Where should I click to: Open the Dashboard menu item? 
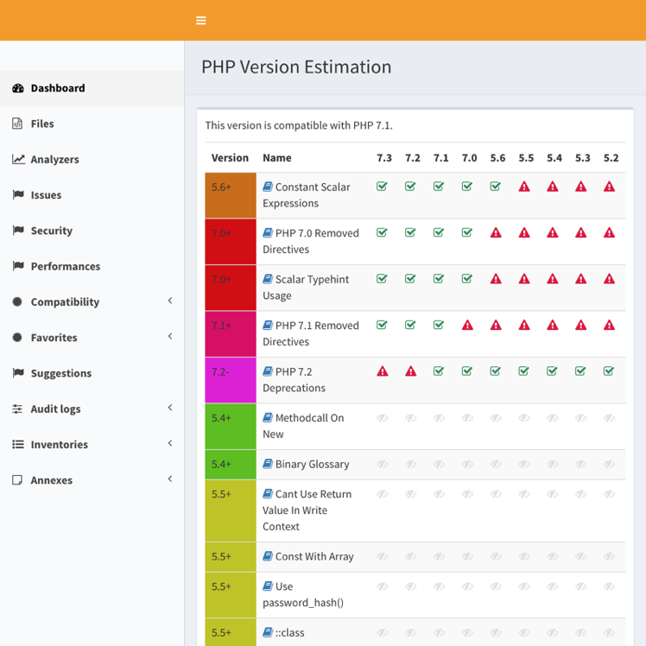[x=92, y=88]
